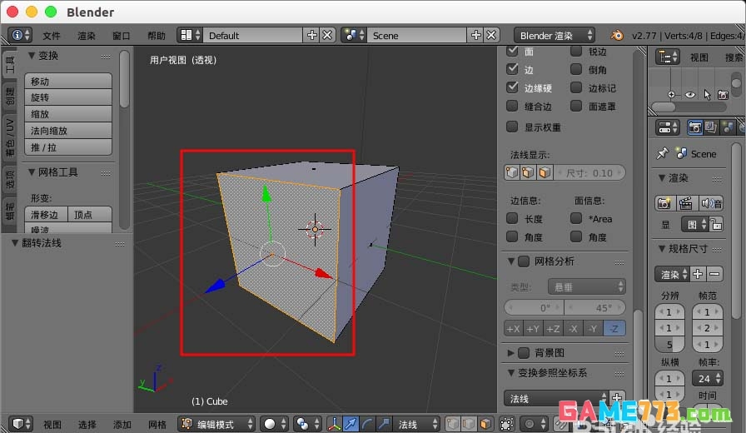Toggle the lock interface padlock icon
The image size is (746, 433).
(x=716, y=224)
